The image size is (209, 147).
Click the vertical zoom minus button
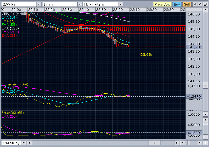[x=205, y=137]
